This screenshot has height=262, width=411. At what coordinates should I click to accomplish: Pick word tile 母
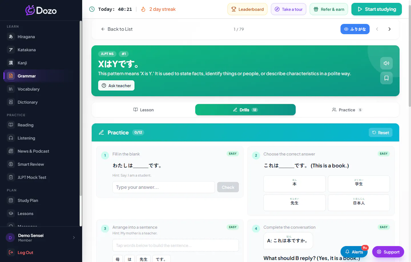[x=118, y=259]
